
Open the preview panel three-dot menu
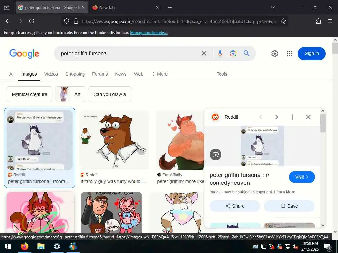(292, 117)
